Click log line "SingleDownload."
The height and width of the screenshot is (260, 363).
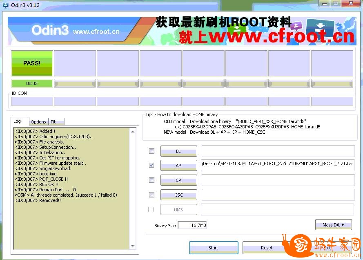pyautogui.click(x=43, y=168)
